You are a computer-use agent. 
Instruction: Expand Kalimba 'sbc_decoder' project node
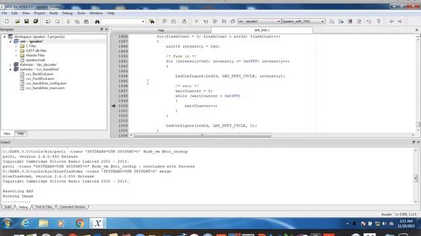coord(11,65)
